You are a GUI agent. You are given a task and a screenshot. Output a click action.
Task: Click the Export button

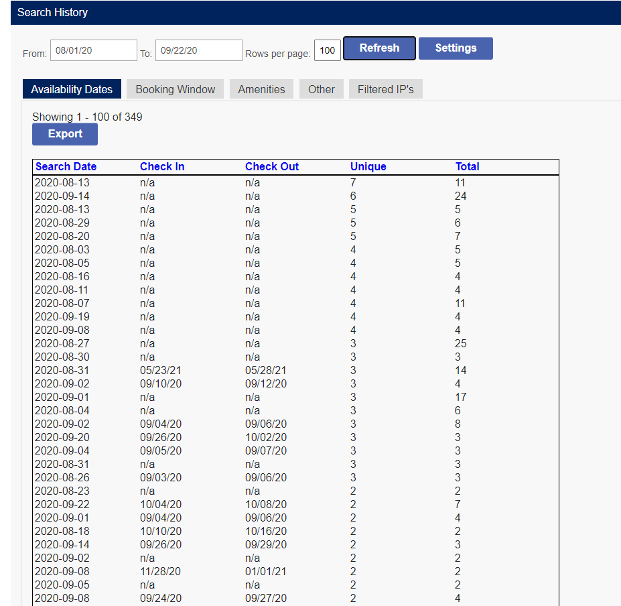pos(65,134)
